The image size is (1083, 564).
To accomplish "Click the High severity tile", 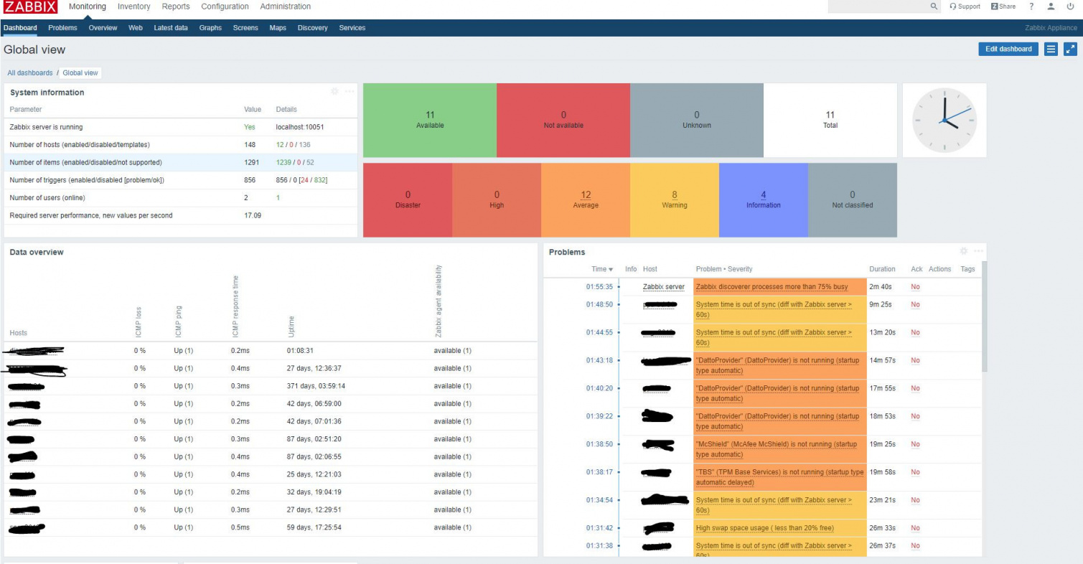I will 497,200.
